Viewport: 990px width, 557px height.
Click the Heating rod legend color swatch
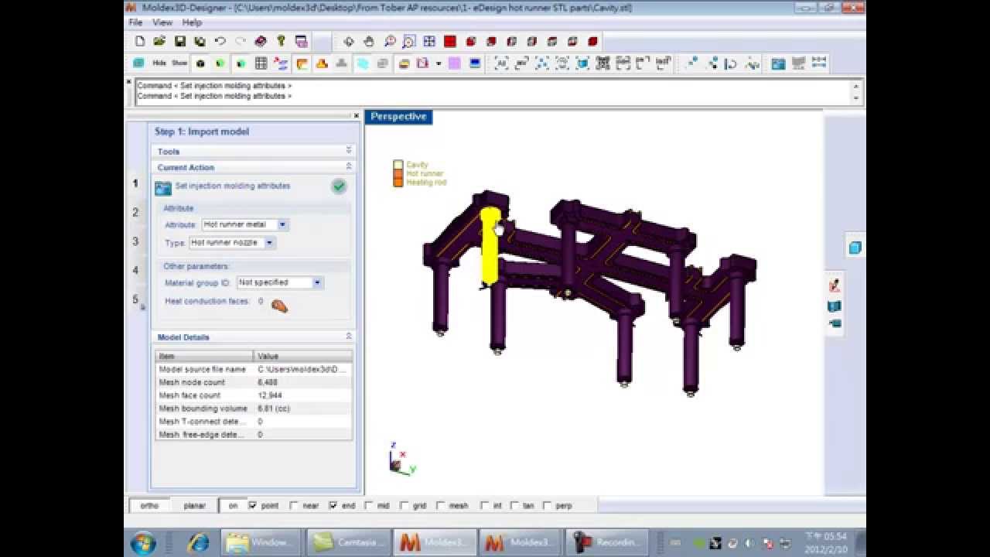398,183
